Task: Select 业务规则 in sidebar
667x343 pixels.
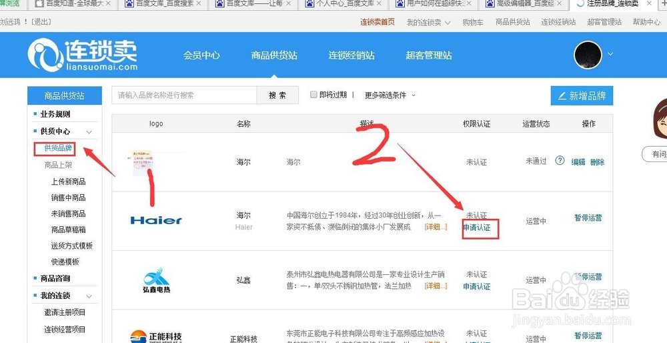Action: [55, 114]
